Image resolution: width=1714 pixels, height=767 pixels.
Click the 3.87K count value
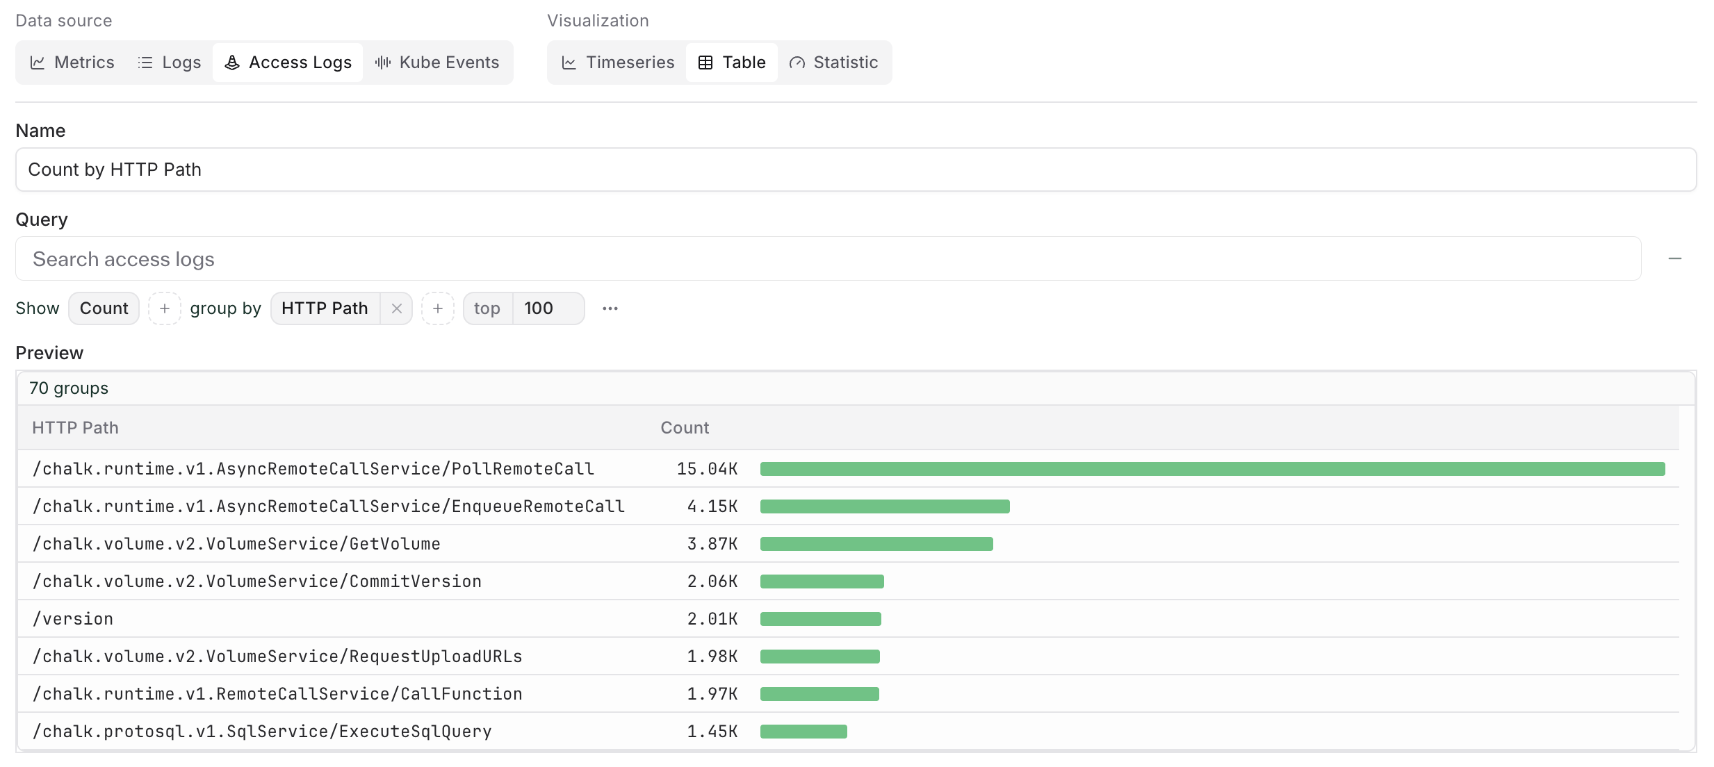click(712, 544)
